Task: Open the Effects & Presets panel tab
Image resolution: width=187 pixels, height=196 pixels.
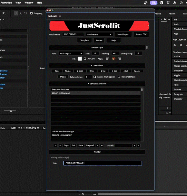Action: (180, 29)
